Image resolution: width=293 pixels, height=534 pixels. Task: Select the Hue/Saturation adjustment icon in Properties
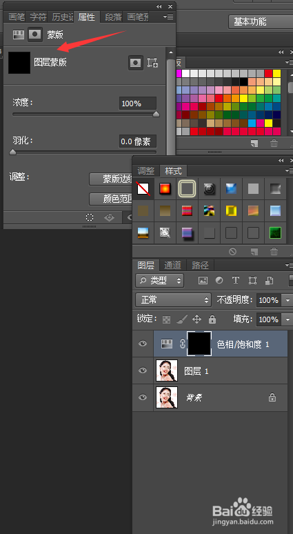pos(19,34)
